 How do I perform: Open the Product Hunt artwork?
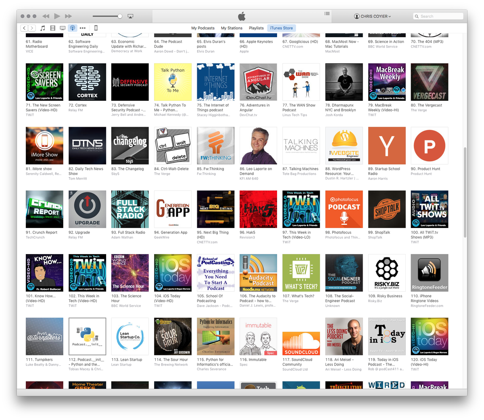tap(429, 146)
